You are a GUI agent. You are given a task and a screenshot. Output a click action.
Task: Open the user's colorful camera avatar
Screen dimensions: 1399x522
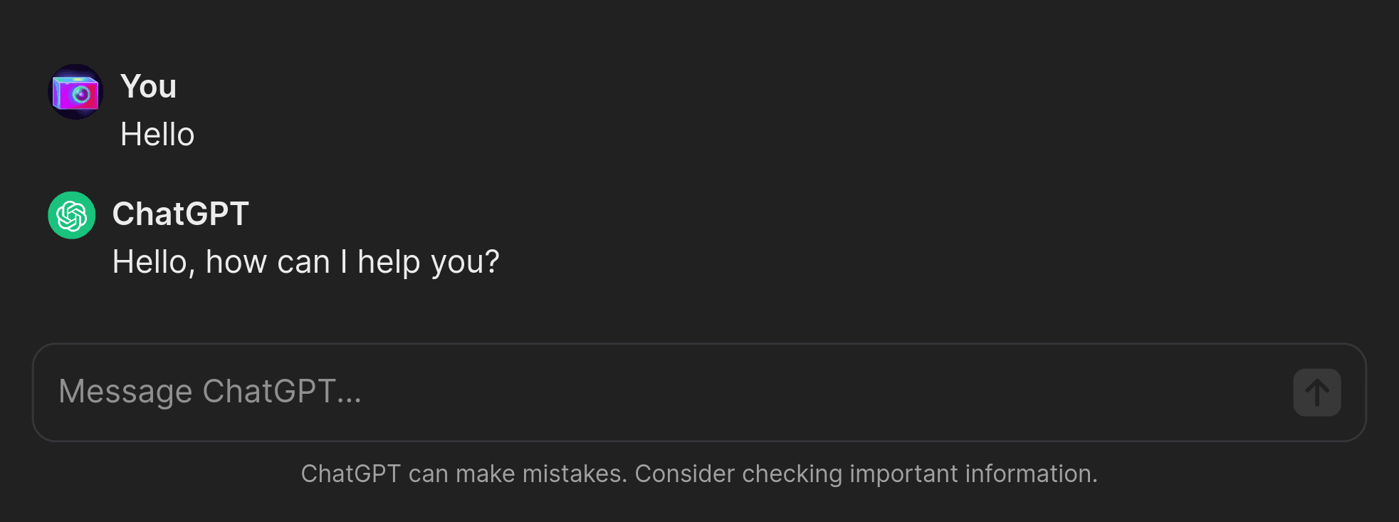tap(75, 92)
